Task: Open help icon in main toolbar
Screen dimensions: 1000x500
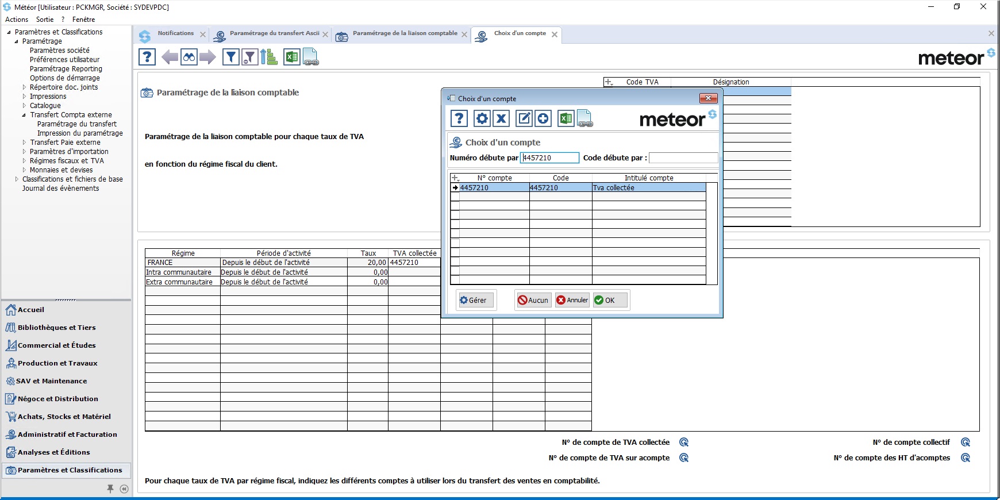Action: tap(147, 57)
